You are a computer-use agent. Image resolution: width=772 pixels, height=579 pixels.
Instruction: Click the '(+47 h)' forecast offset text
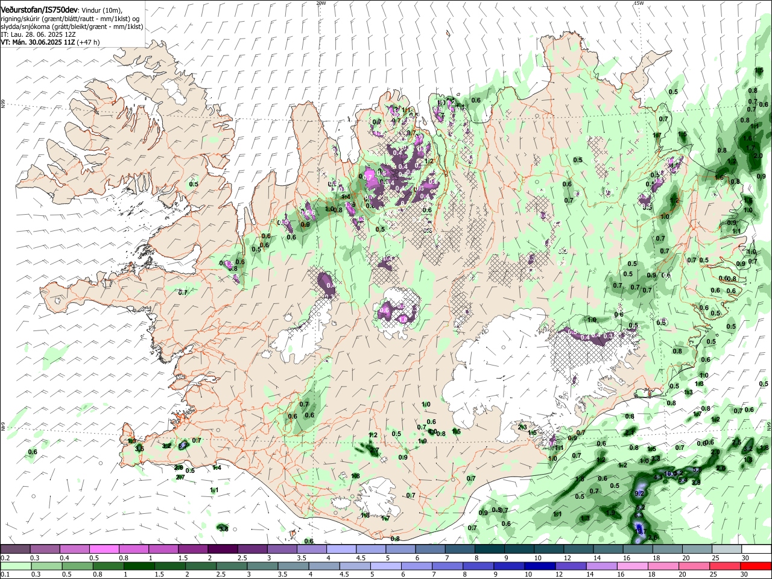point(88,42)
